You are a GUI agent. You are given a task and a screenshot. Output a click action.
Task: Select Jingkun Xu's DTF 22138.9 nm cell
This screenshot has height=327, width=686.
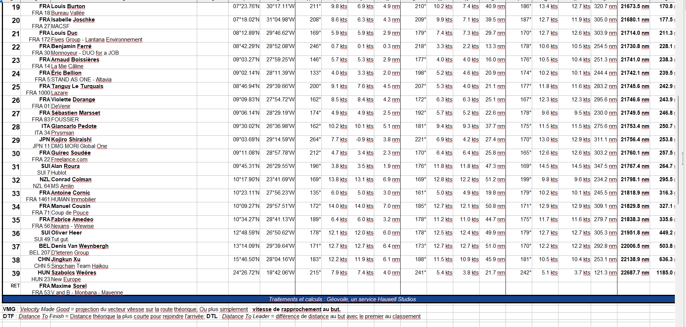point(635,259)
